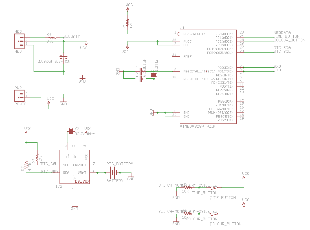Screen dimensions: 310x230
Task: Click the RTC_BATTERY name label
Action: pyautogui.click(x=120, y=164)
